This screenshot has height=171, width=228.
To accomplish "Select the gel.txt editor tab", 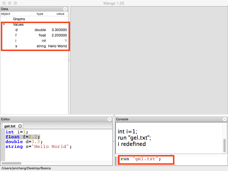I will click(10, 126).
